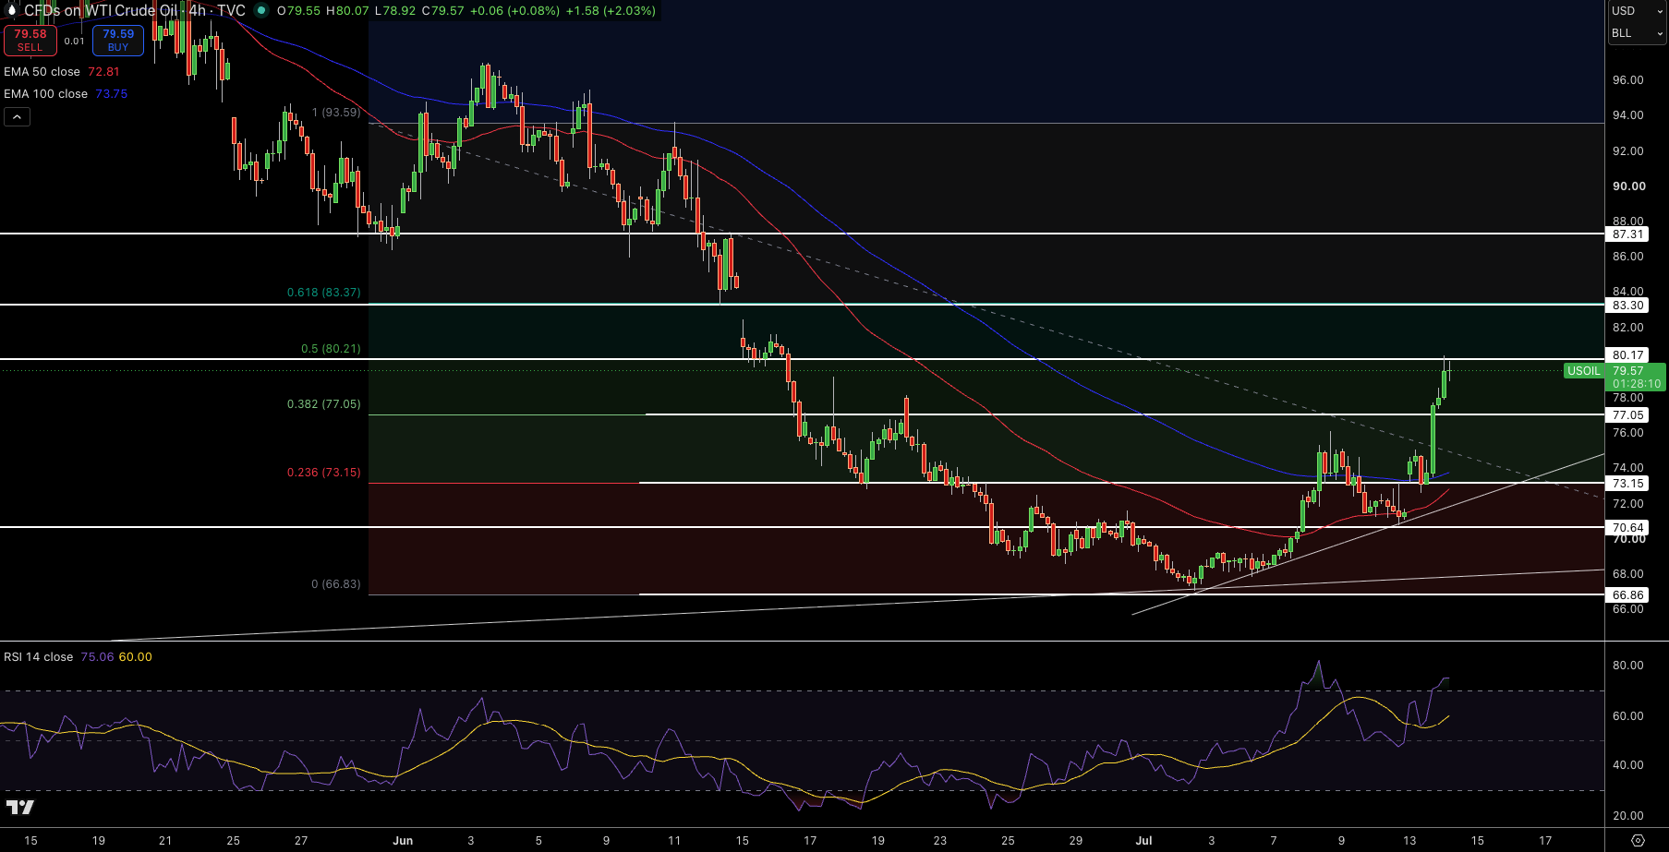Click the spread value 0.01

click(x=75, y=41)
